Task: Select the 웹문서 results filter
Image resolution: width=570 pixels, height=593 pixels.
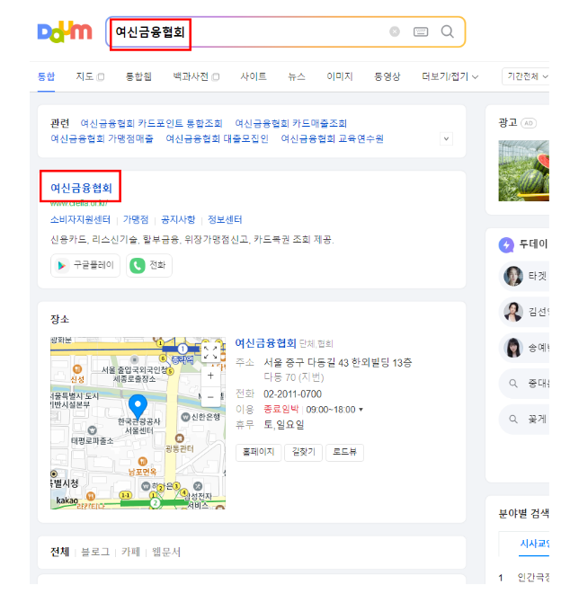Action: tap(166, 552)
